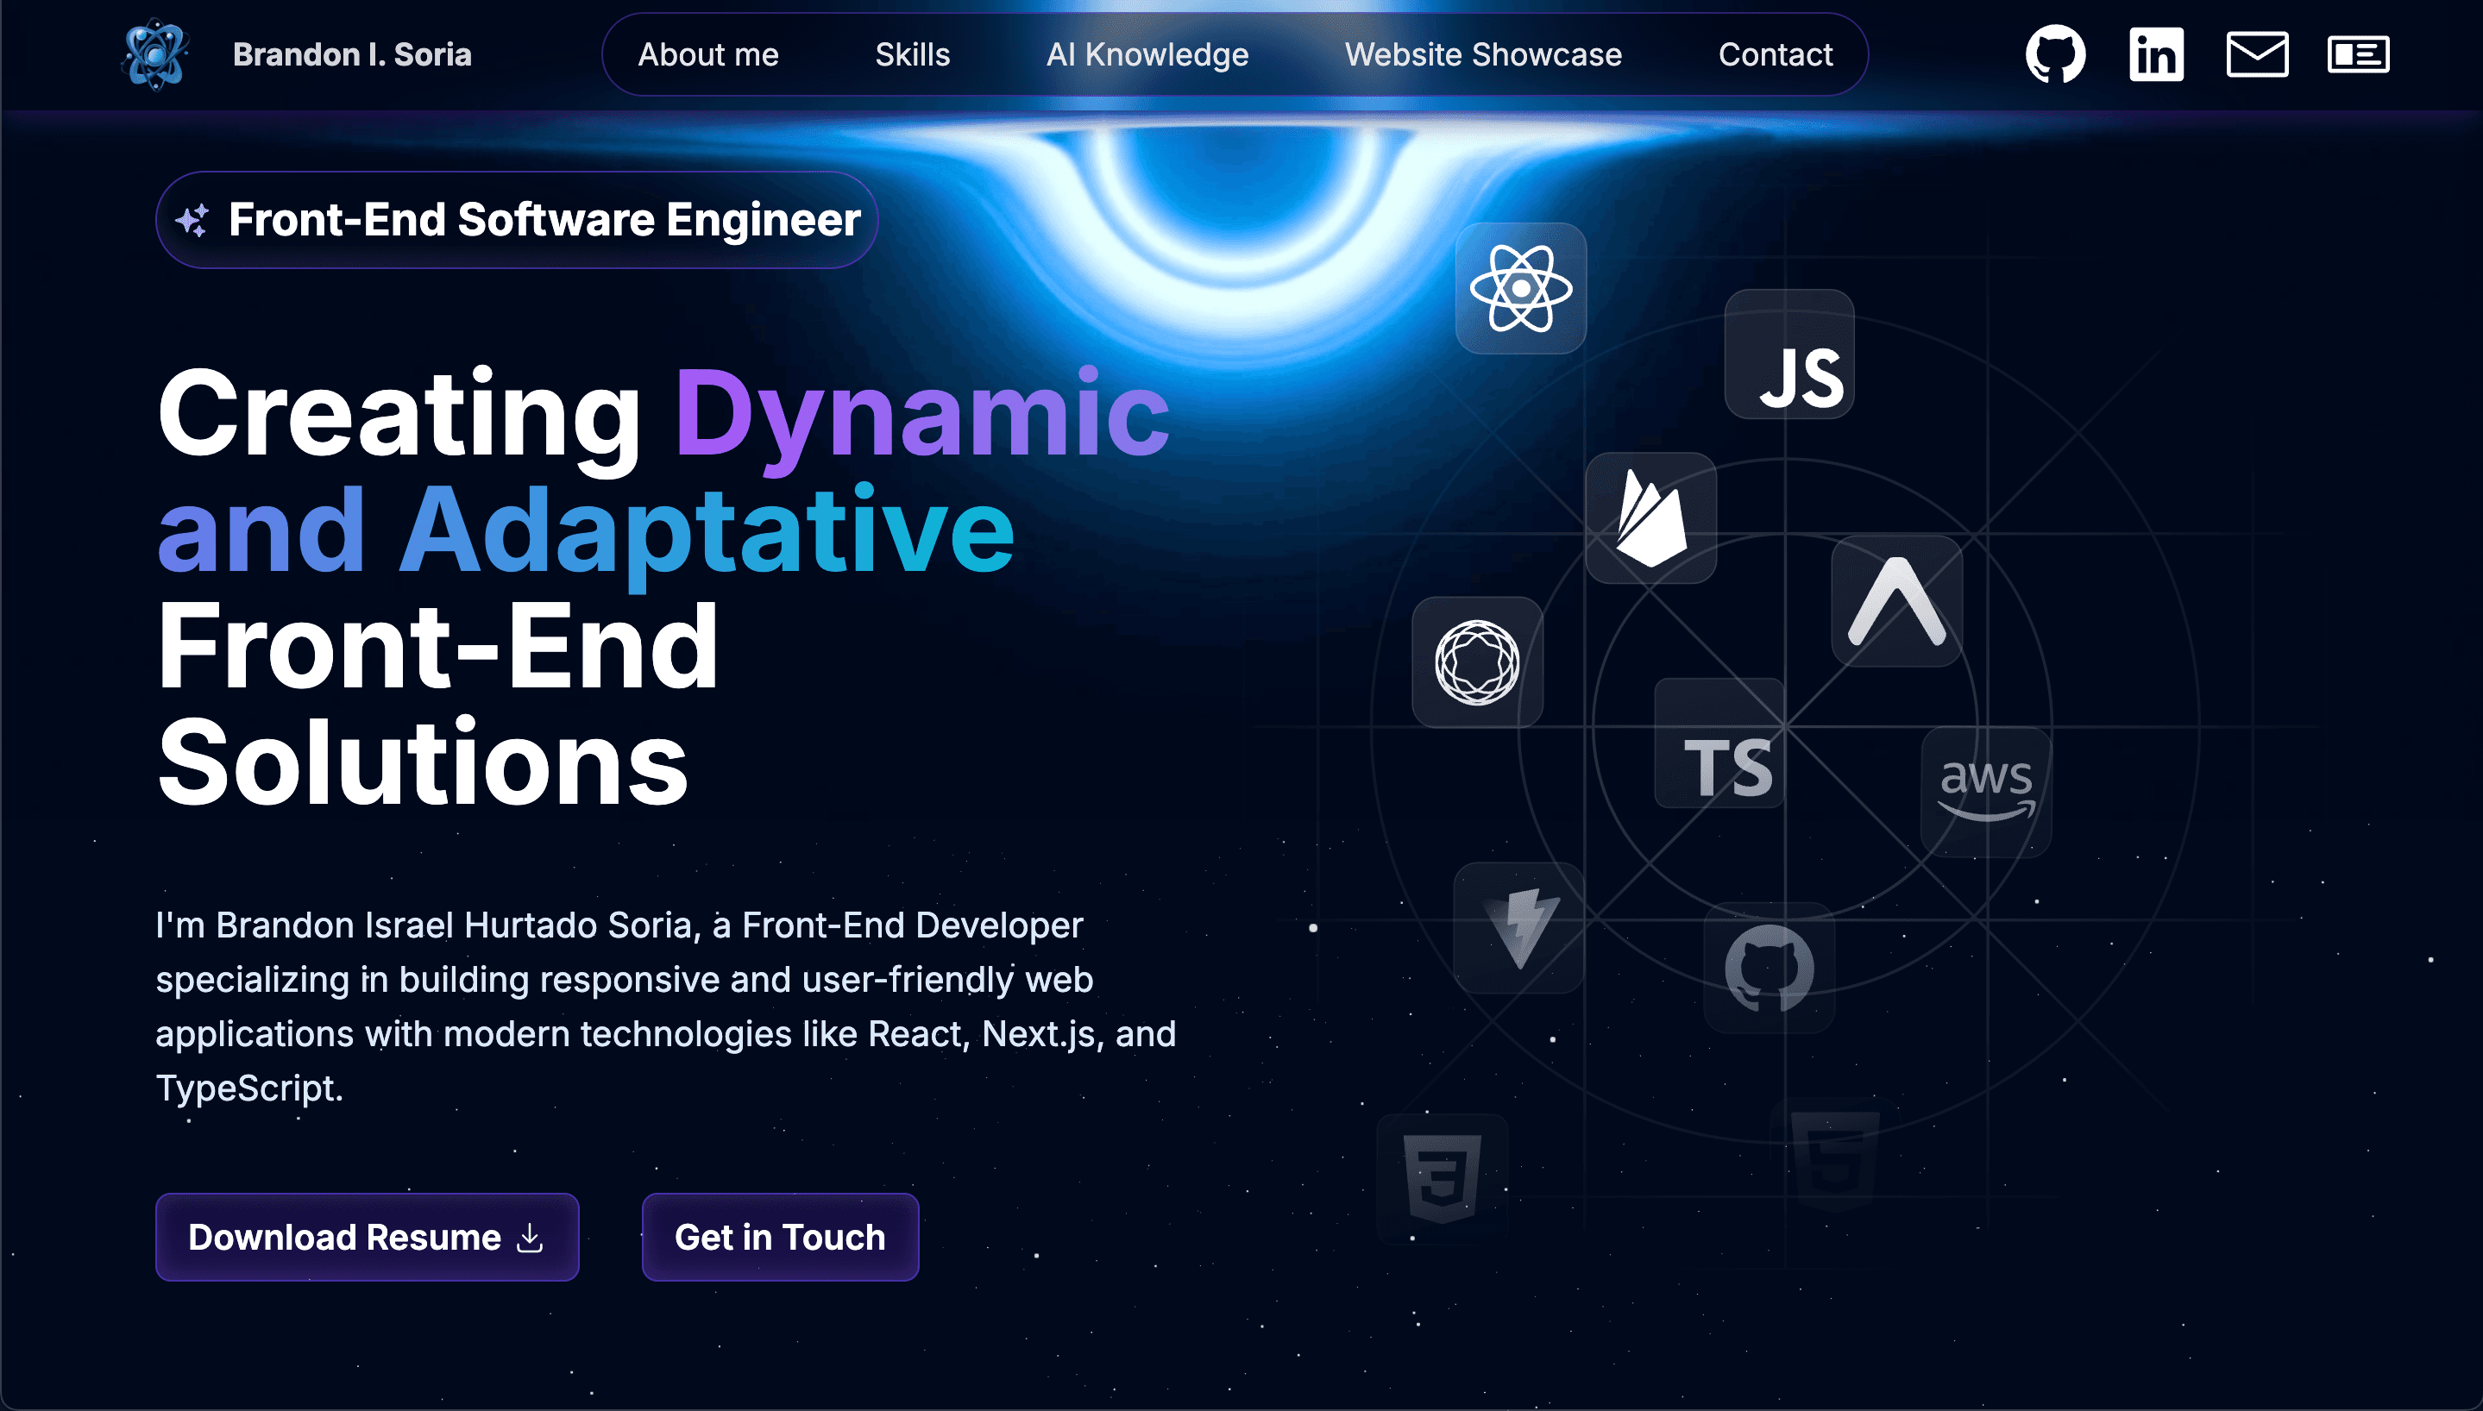Click the LinkedIn icon in header

(x=2155, y=54)
